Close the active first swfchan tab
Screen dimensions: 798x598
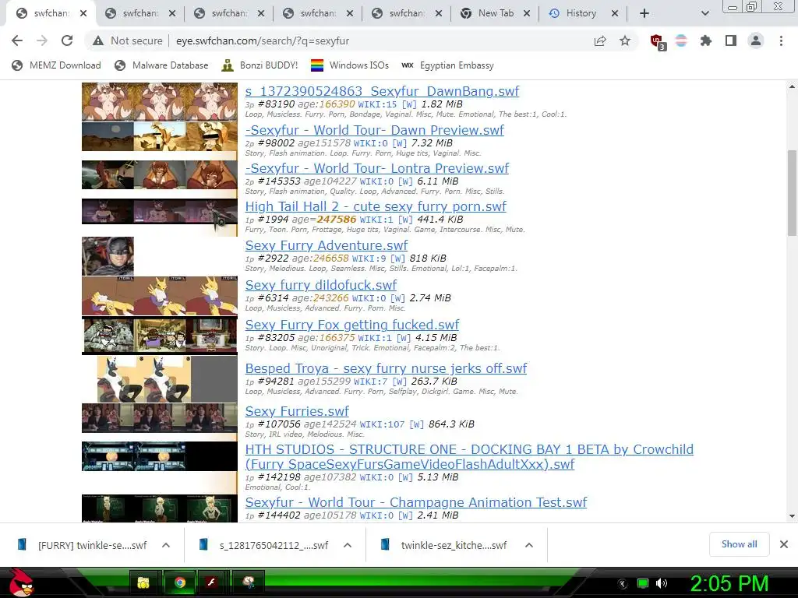tap(83, 13)
